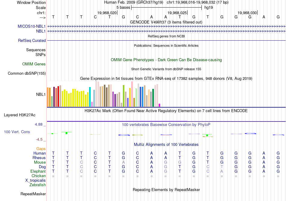Select the OMIM Genes track label
This screenshot has width=286, height=201.
(x=34, y=64)
